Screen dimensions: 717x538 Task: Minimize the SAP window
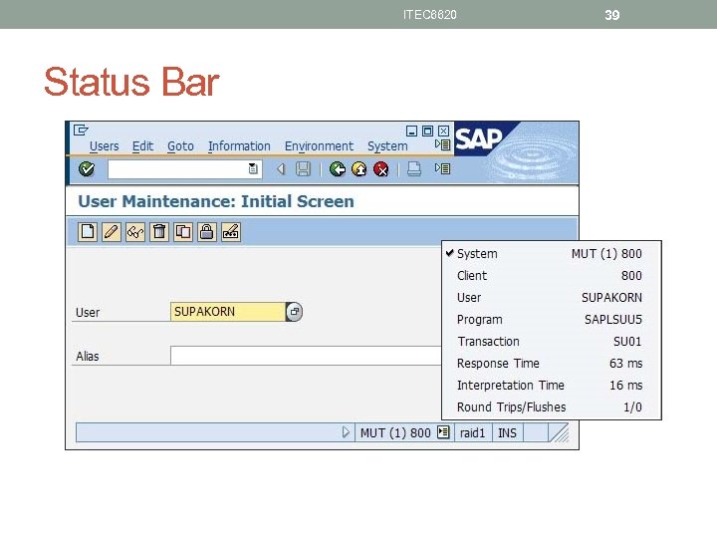pyautogui.click(x=411, y=132)
